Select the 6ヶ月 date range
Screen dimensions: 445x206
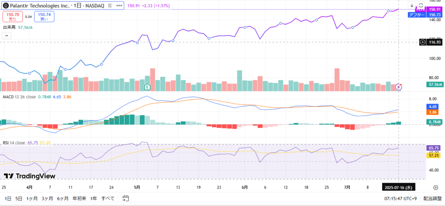tap(63, 198)
